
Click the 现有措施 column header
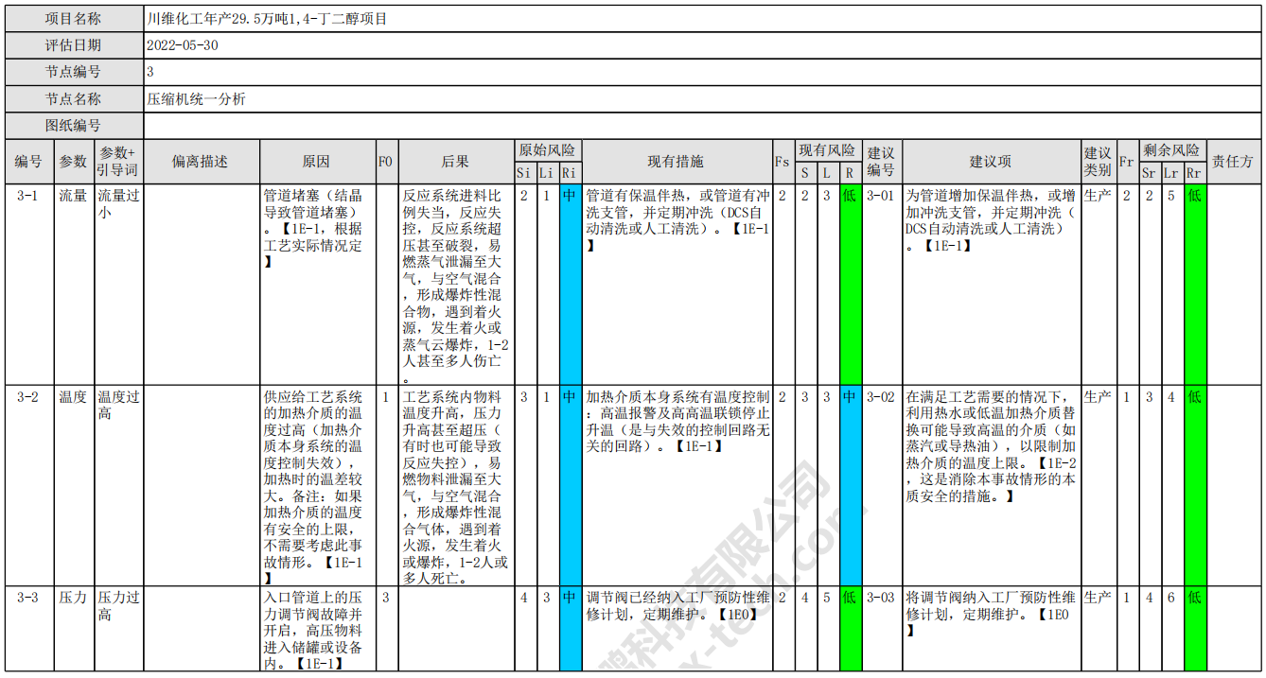point(677,162)
